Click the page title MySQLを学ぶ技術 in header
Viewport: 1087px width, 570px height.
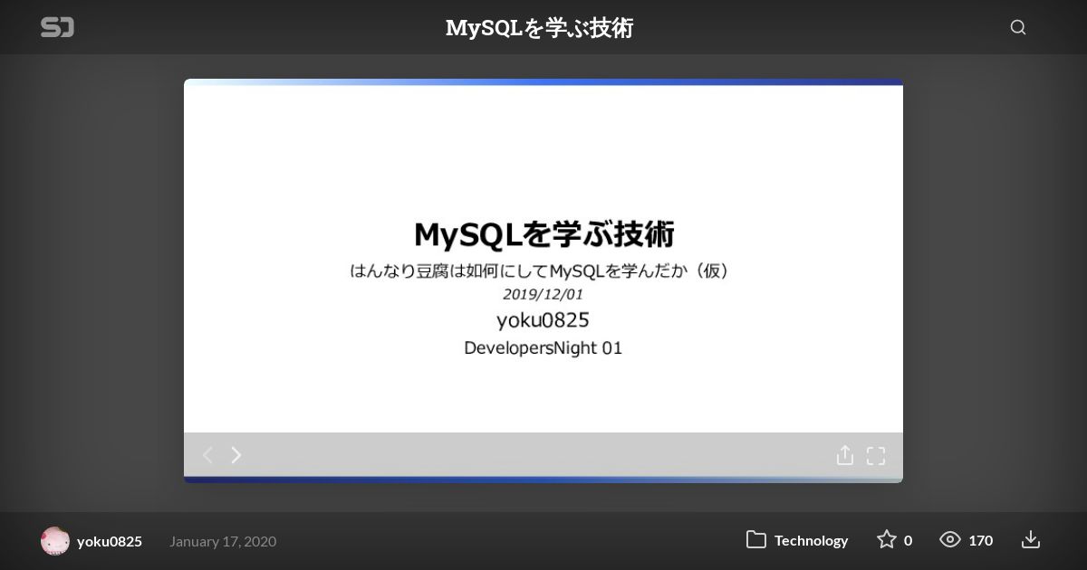[539, 28]
